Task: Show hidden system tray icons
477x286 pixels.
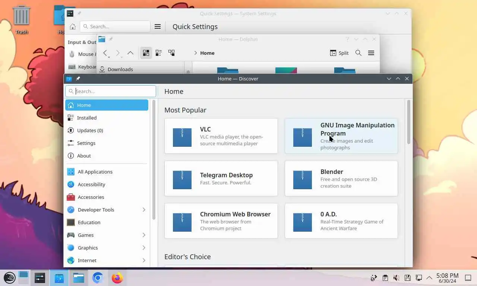Action: coord(429,278)
